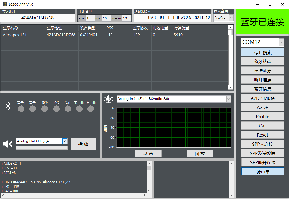Click the 蓝牙地址 address field at top
The height and width of the screenshot is (199, 289).
coord(37,18)
